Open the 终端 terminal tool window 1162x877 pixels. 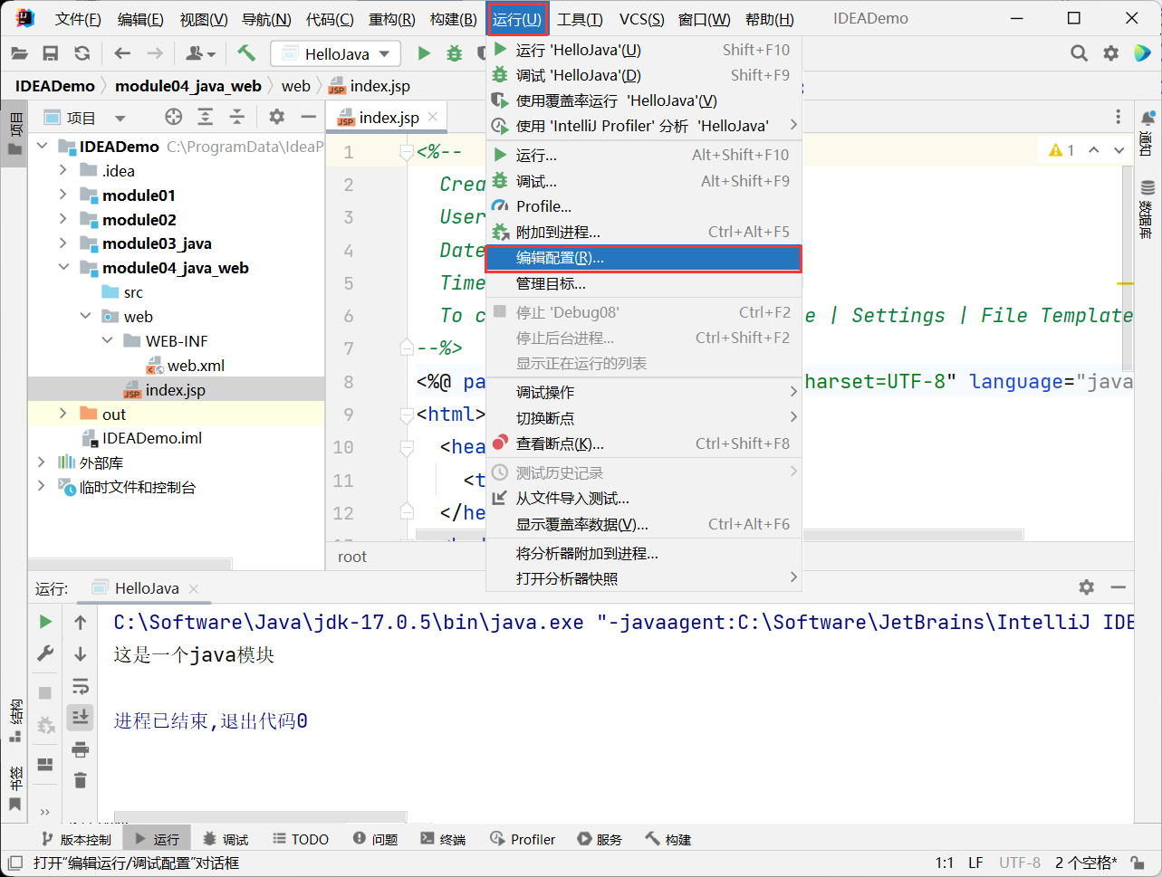coord(443,839)
